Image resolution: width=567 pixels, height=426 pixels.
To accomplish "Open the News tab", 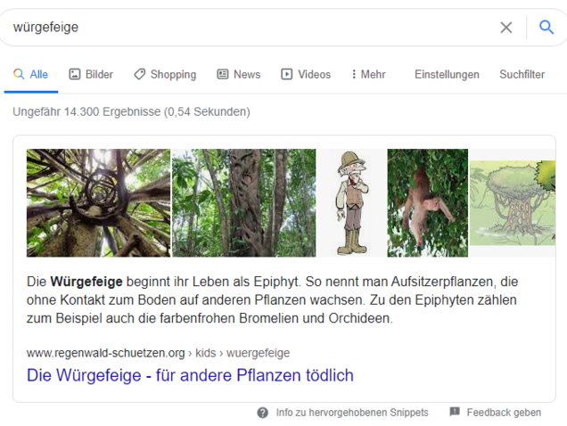I will point(239,75).
